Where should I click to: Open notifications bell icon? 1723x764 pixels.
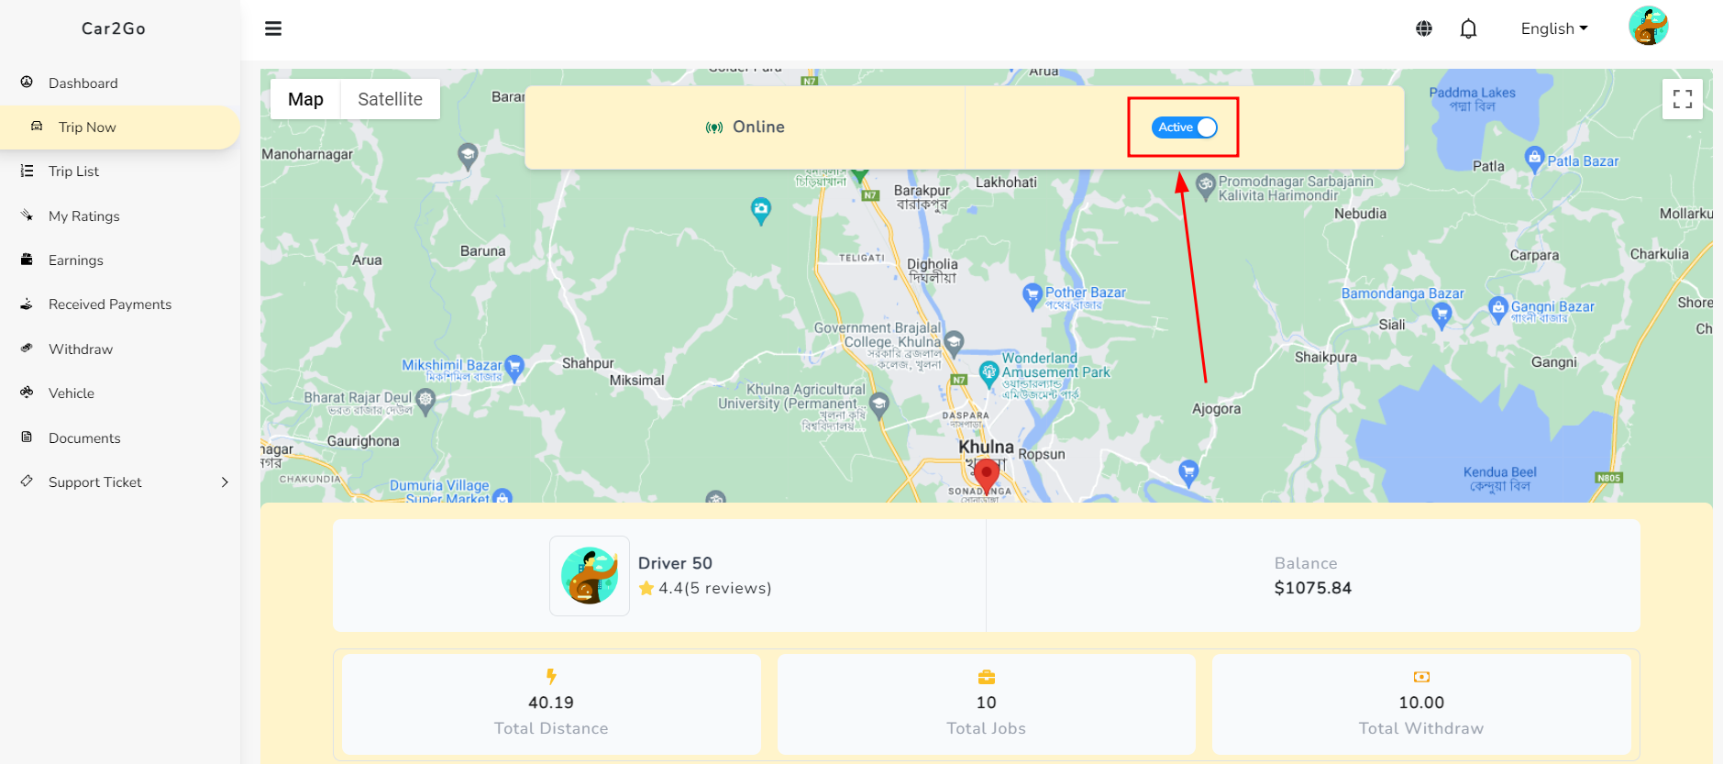(x=1469, y=28)
